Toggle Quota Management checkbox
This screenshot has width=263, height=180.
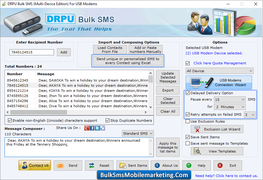pos(188,63)
